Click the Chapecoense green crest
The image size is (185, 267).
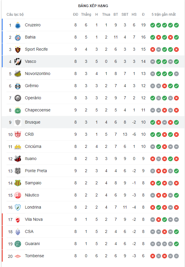(18, 110)
